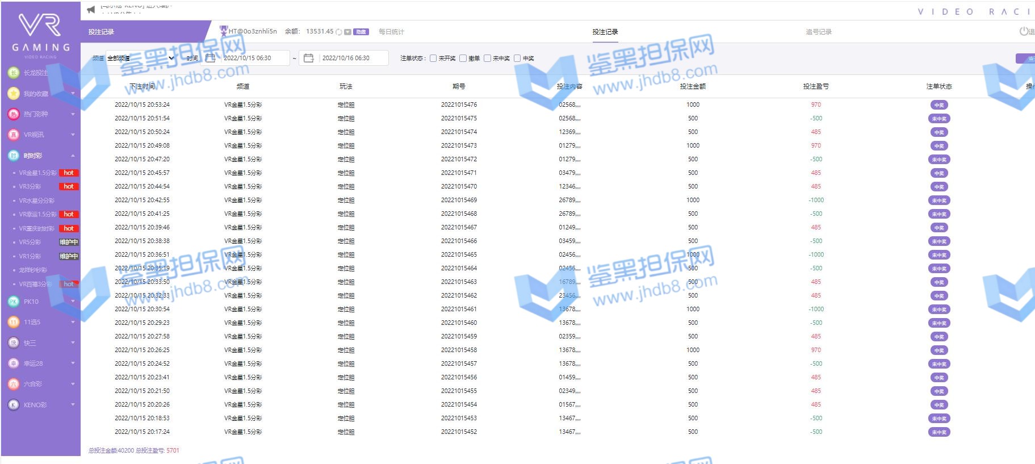Expand the 11选5 sidebar section
The image size is (1035, 464).
[x=73, y=322]
